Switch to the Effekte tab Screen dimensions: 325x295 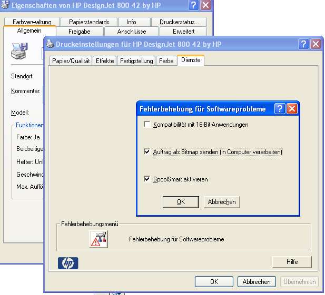[x=105, y=61]
